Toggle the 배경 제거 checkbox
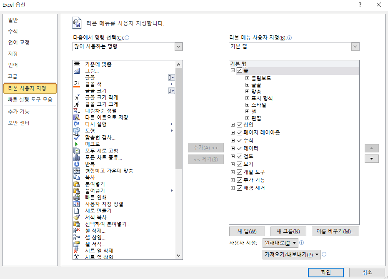Screen dimensions: 388x279 click(239, 188)
